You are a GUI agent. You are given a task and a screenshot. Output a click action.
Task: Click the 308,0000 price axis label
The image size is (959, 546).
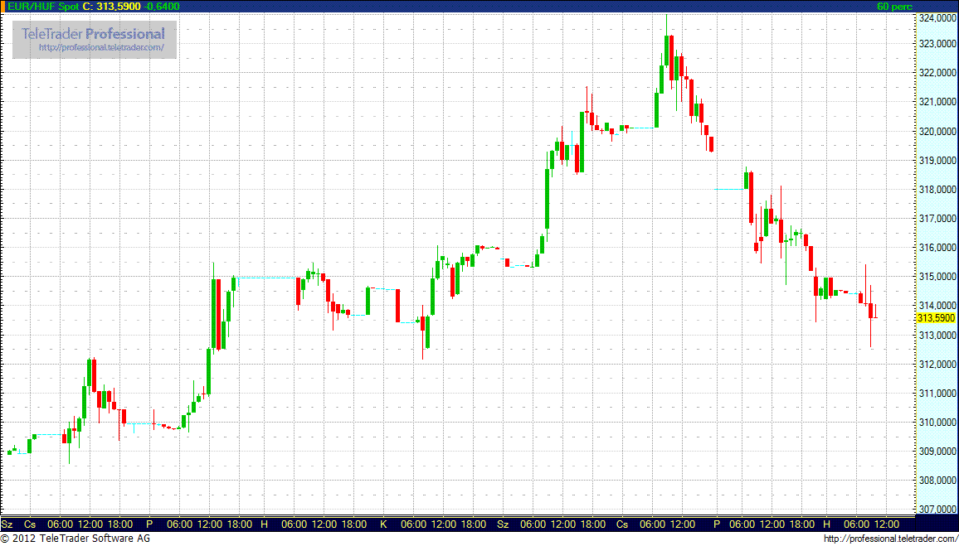point(937,481)
